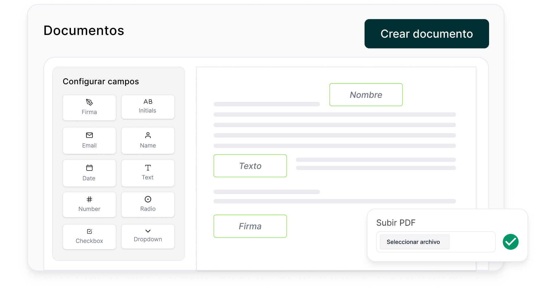Add a Firma field label

point(89,112)
